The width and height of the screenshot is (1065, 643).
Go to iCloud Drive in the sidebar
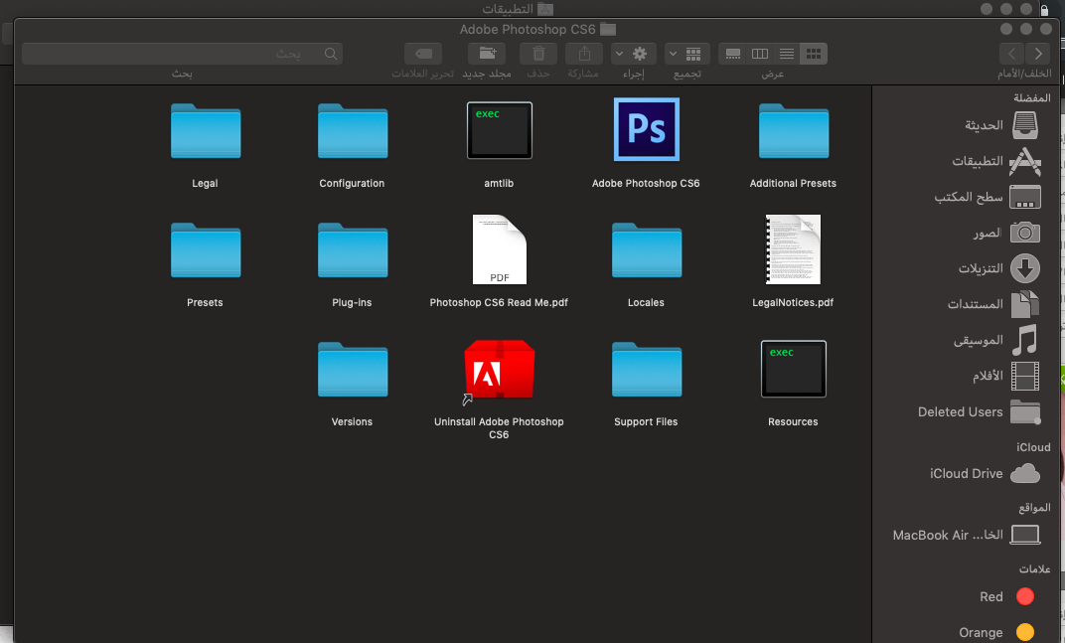coord(967,473)
